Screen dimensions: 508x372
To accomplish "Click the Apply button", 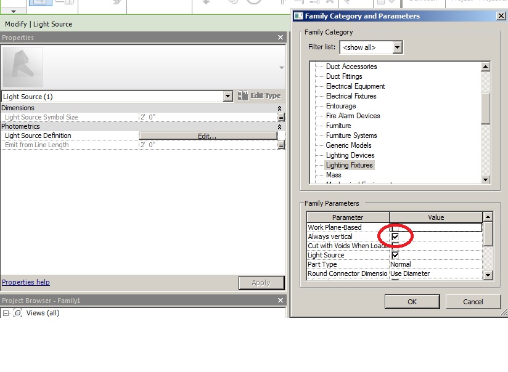I will tap(261, 283).
